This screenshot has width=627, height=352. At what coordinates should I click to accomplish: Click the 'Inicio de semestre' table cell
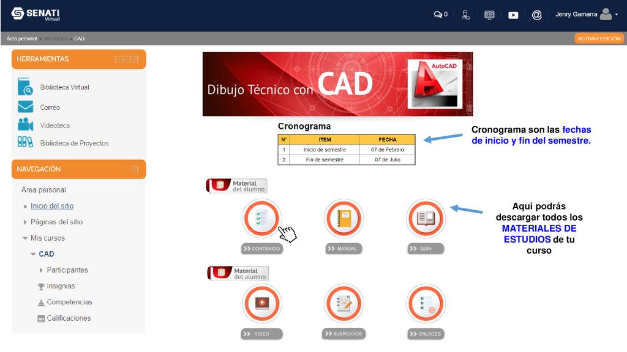click(x=325, y=150)
